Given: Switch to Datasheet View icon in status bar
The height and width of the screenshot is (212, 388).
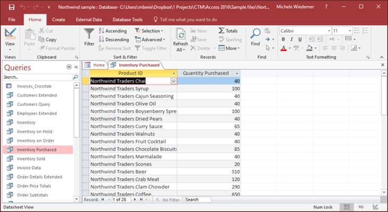Looking at the screenshot, I should coord(347,207).
